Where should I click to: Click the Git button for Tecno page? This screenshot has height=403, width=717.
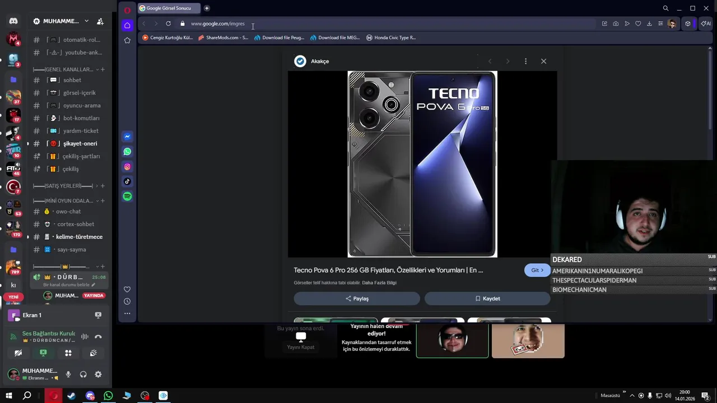[x=537, y=270]
